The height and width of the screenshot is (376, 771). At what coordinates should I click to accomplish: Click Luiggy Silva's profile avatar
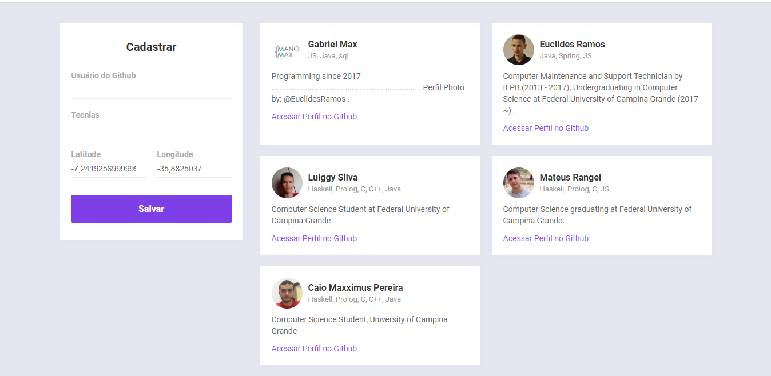coord(287,183)
